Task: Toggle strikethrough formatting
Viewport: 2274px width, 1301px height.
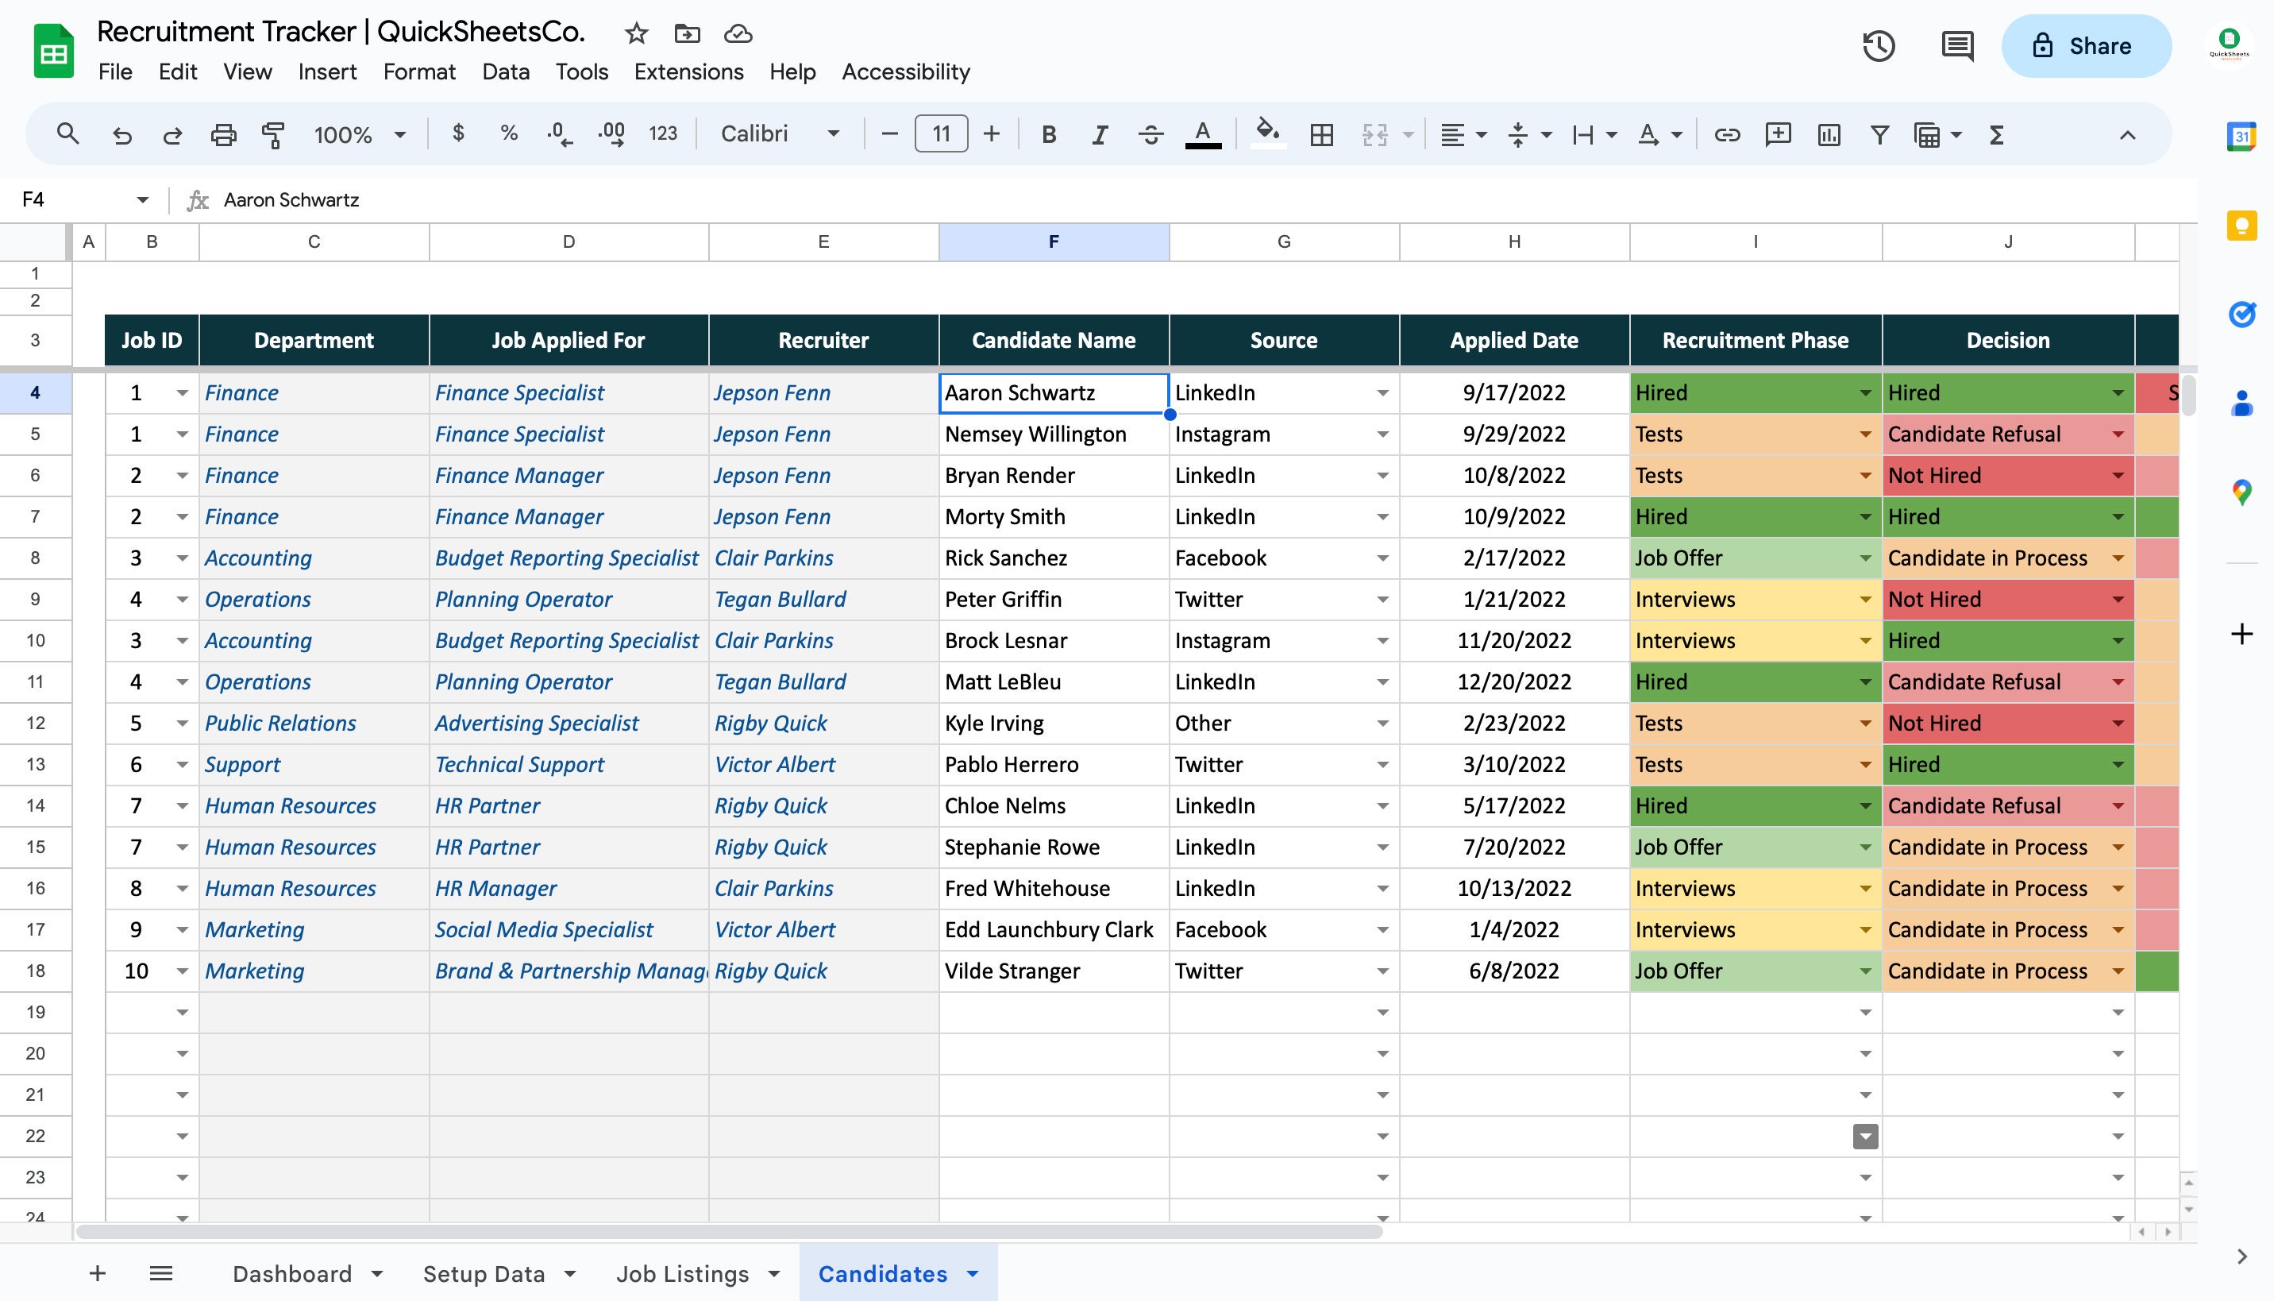Action: [1150, 134]
